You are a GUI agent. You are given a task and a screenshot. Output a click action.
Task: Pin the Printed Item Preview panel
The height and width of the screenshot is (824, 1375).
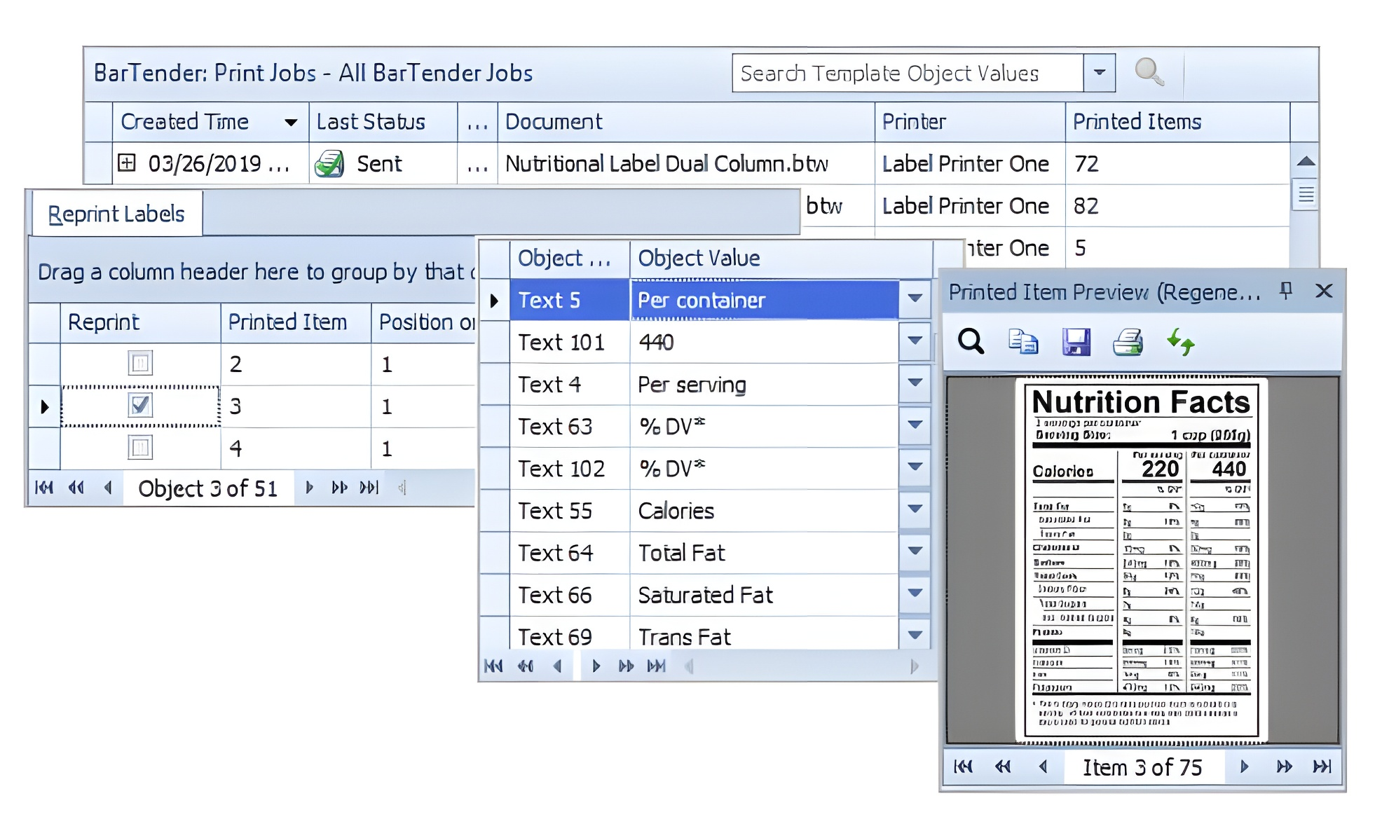(x=1286, y=291)
